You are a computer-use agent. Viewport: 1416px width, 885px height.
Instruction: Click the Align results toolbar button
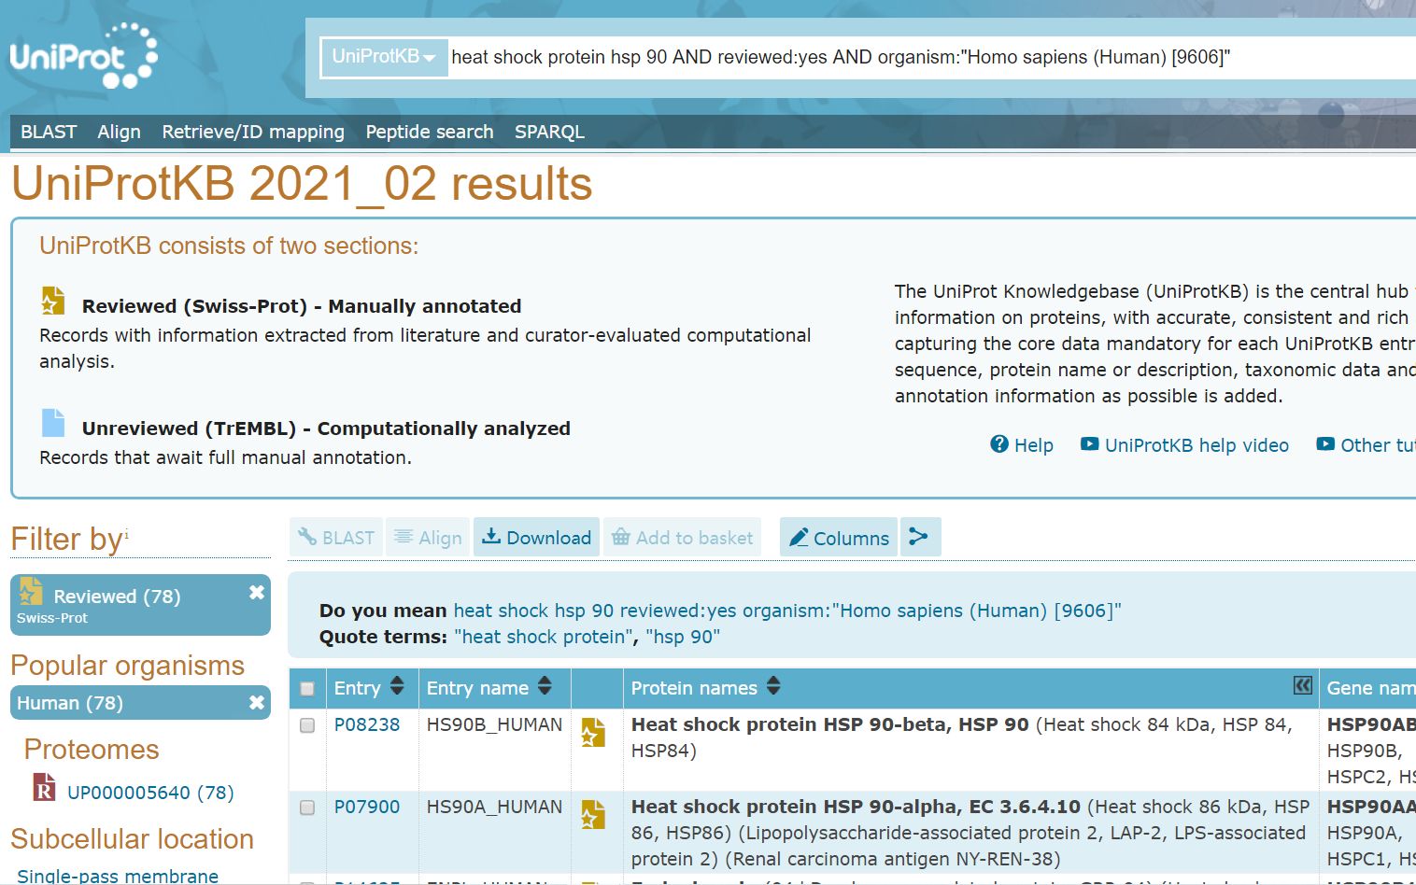tap(428, 538)
